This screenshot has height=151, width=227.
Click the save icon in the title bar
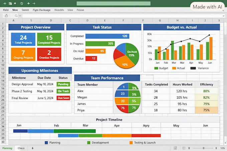point(10,3)
